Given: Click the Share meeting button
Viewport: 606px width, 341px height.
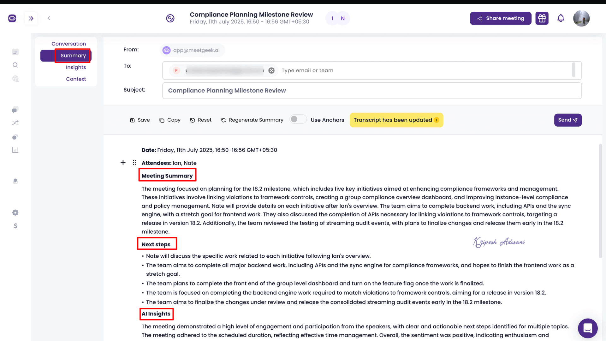Looking at the screenshot, I should tap(500, 18).
